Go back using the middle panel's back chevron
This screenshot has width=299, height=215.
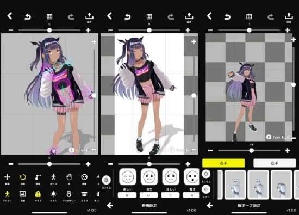[110, 16]
